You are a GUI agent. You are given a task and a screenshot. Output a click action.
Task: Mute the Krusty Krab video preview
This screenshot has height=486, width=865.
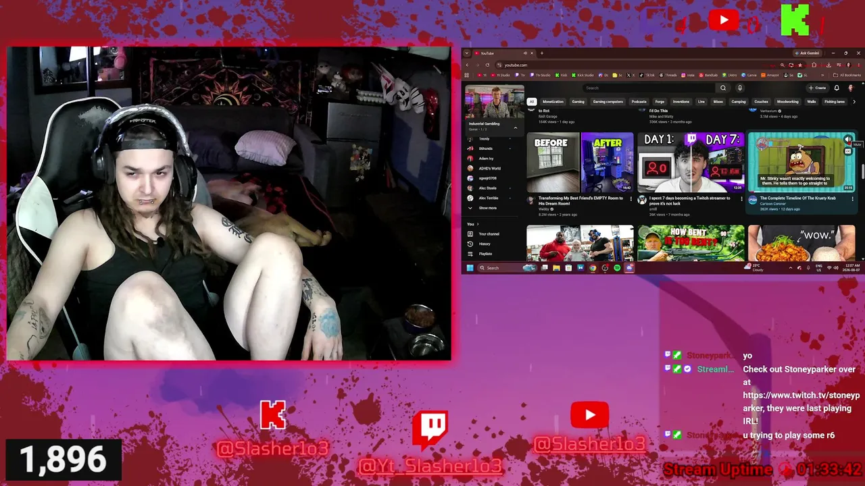coord(848,140)
